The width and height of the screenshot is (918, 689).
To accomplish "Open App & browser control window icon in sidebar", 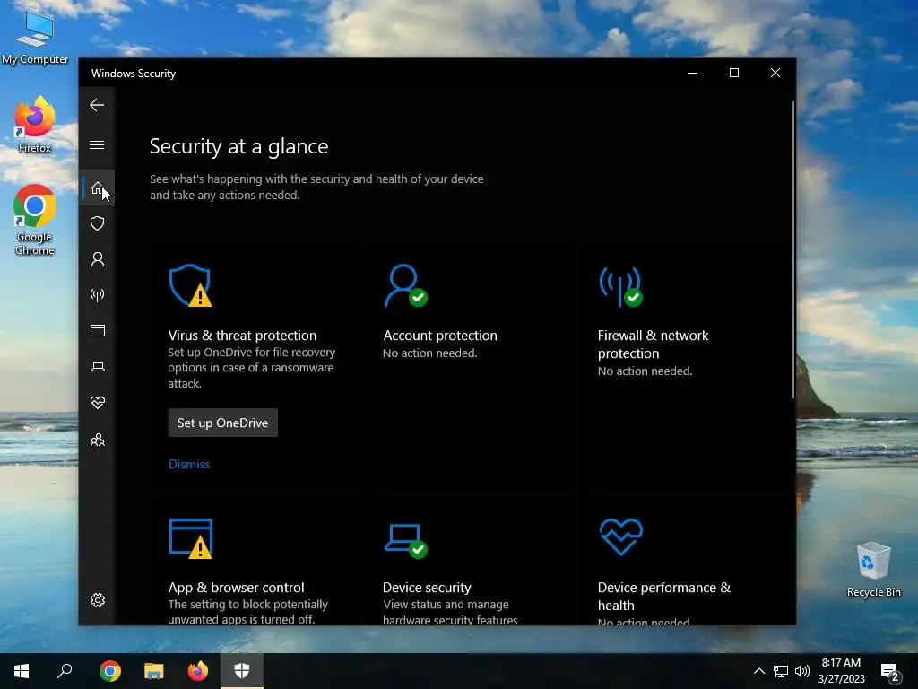I will [97, 331].
